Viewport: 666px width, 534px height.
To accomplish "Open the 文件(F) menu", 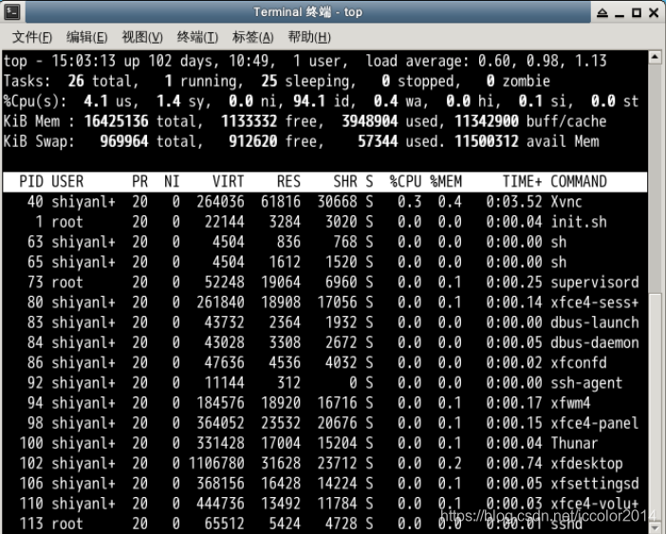I will click(x=32, y=37).
